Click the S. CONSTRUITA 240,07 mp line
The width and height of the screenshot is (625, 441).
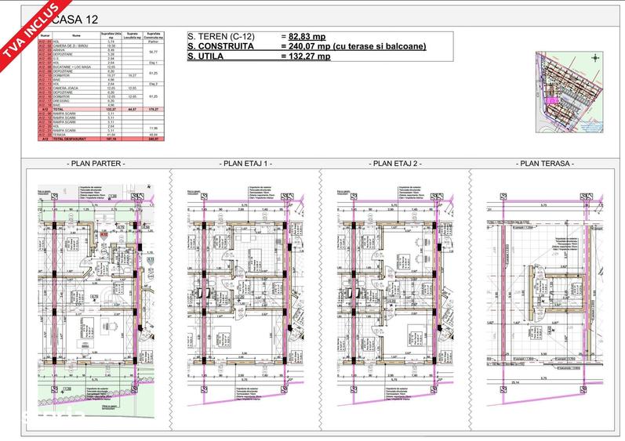(307, 46)
